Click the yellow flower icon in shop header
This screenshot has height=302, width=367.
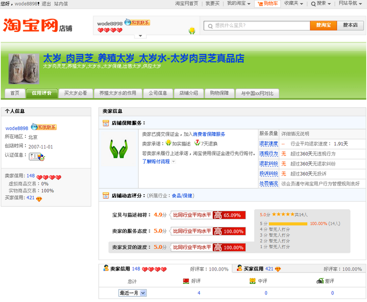pyautogui.click(x=192, y=30)
